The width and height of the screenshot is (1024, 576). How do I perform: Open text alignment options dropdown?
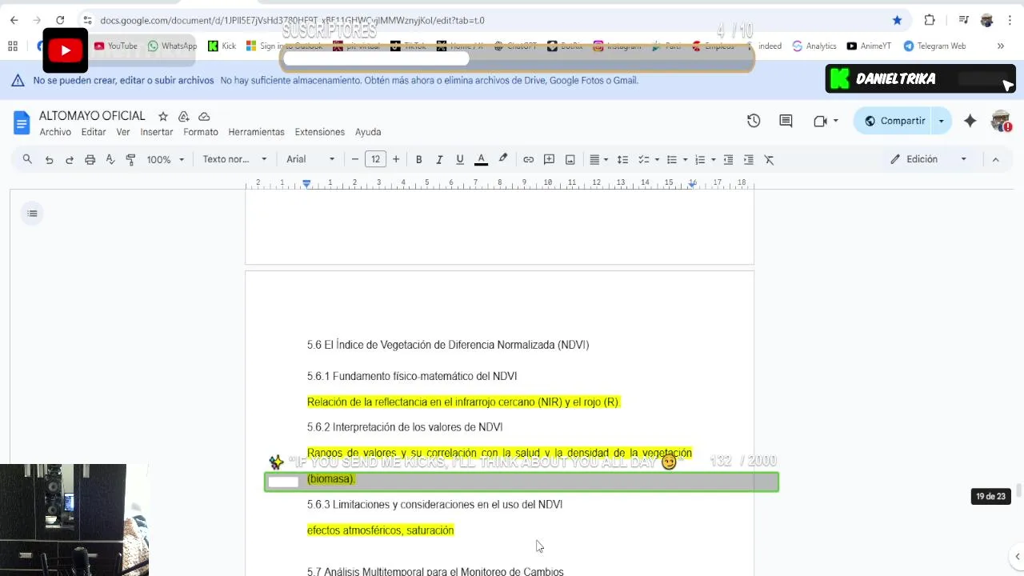(599, 159)
